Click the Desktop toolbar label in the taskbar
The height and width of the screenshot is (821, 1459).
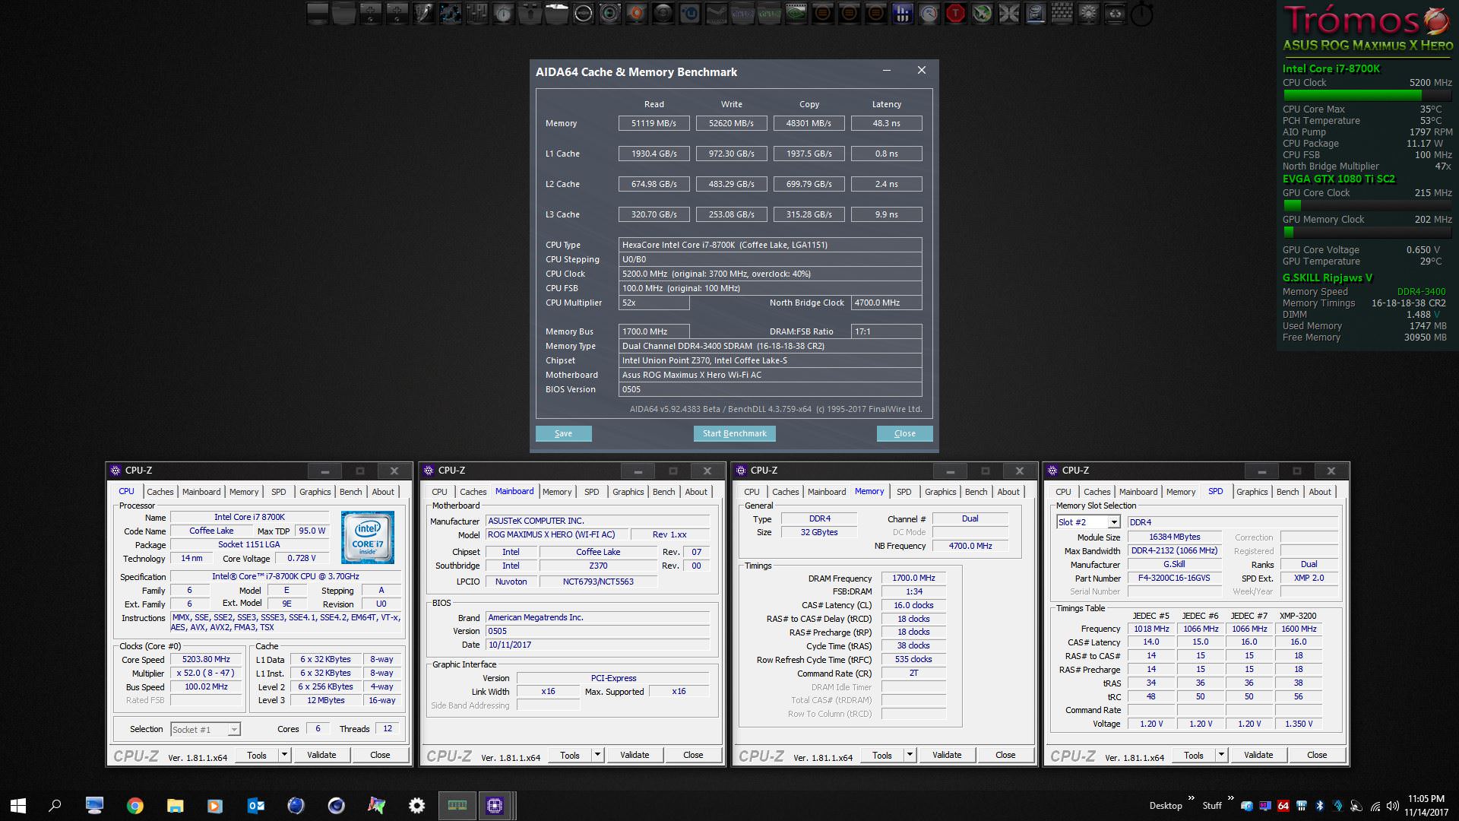point(1166,806)
